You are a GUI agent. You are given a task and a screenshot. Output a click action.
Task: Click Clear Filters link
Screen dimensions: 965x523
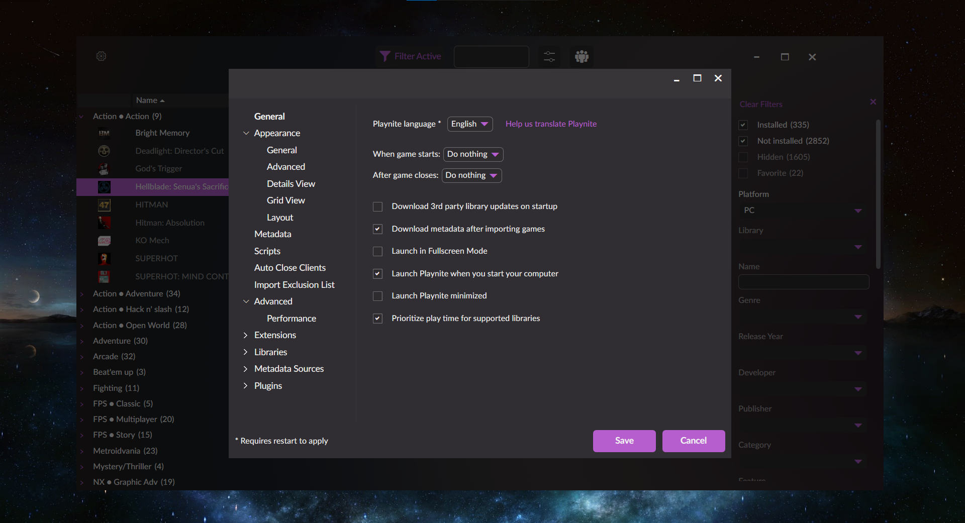tap(761, 104)
